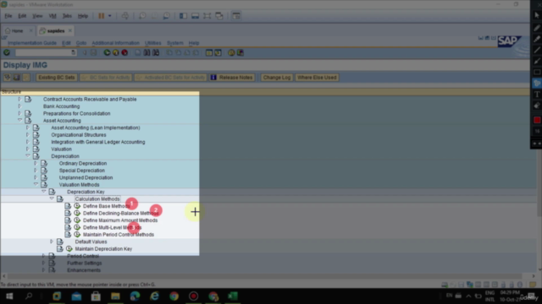The width and height of the screenshot is (542, 304).
Task: Select the arrow pointer in annotation sidebar
Action: pos(537,15)
